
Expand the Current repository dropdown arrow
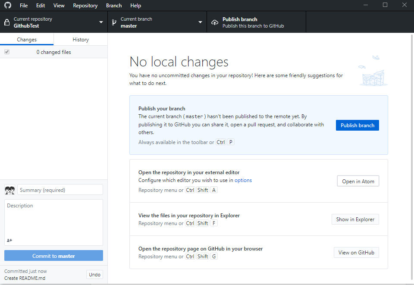tap(101, 22)
